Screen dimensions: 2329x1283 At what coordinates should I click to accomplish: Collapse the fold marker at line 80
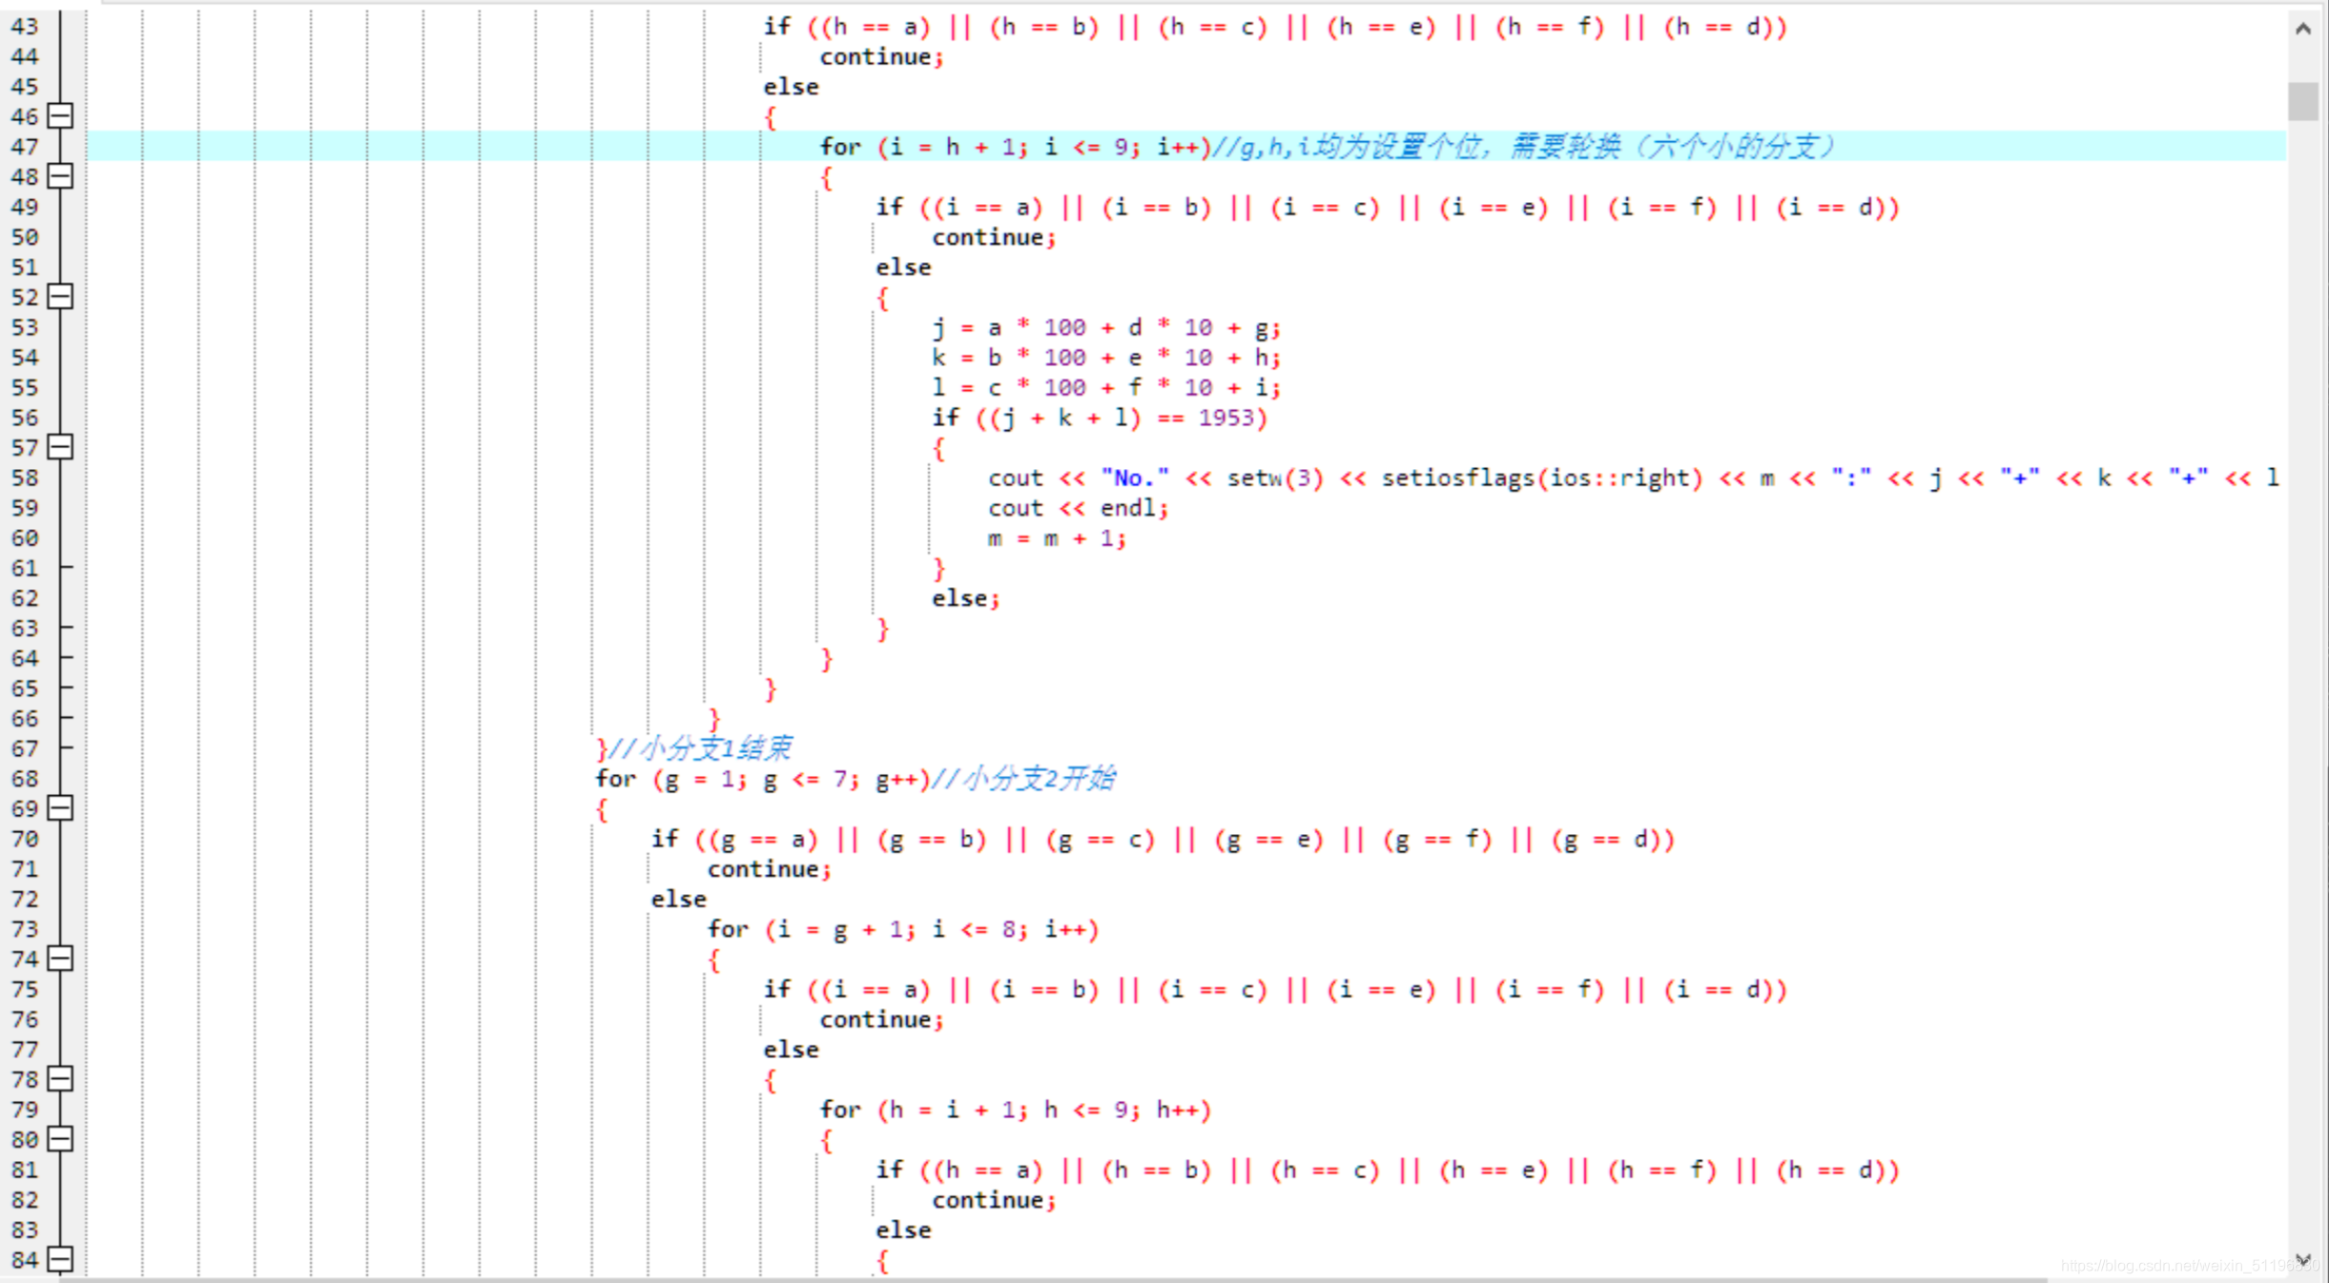coord(60,1139)
